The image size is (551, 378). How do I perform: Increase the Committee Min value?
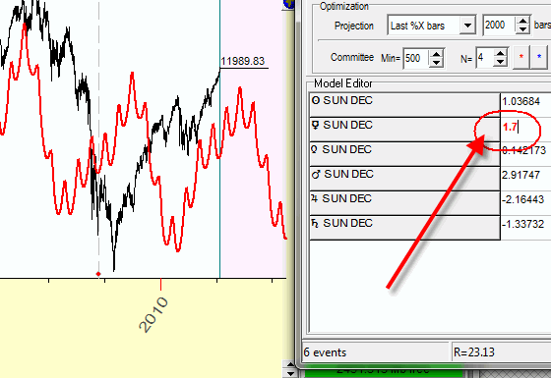436,53
